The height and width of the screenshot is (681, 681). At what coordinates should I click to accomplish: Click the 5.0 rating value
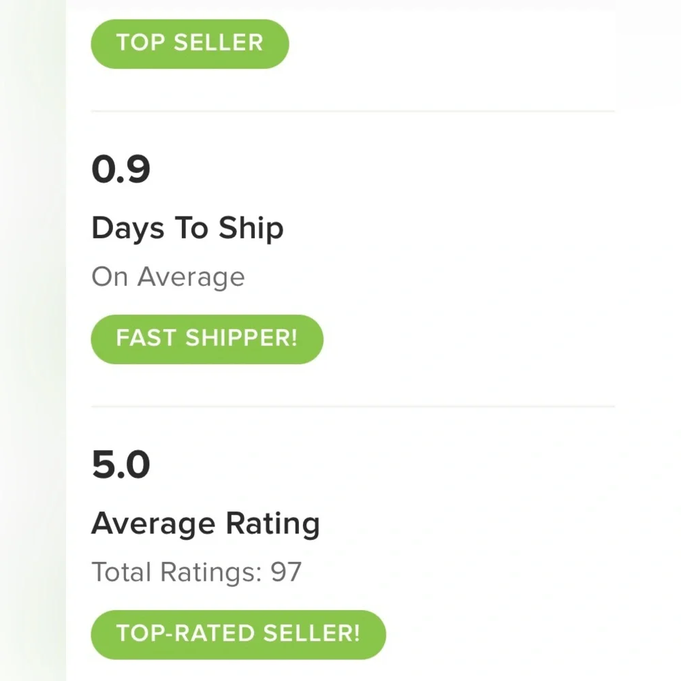[x=121, y=465]
